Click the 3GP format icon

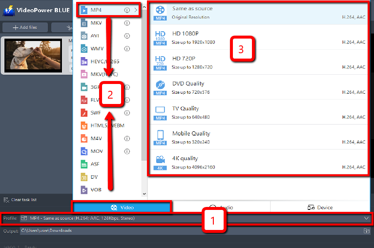(x=84, y=87)
